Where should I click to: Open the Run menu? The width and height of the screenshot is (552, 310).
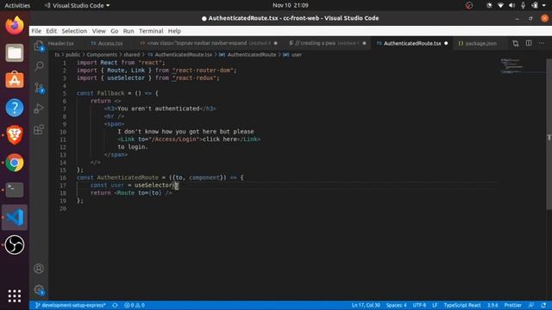pos(129,31)
